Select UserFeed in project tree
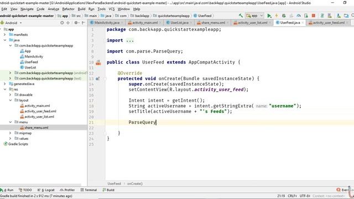 click(x=29, y=62)
